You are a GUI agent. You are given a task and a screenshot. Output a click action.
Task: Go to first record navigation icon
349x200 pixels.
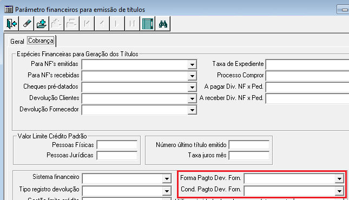tap(87, 24)
